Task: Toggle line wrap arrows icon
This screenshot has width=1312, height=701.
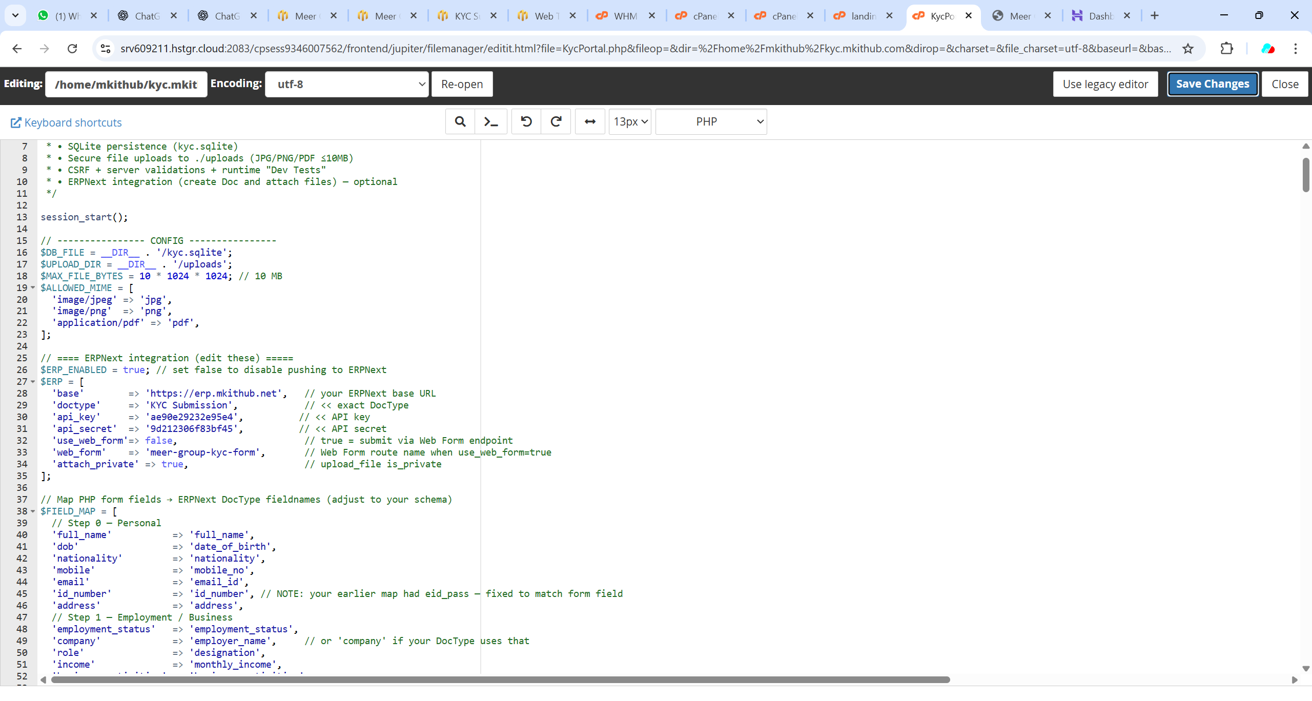Action: click(590, 121)
